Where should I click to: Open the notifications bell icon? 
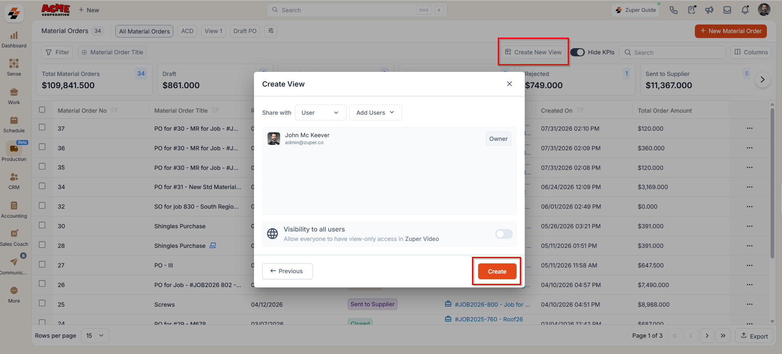[x=745, y=10]
